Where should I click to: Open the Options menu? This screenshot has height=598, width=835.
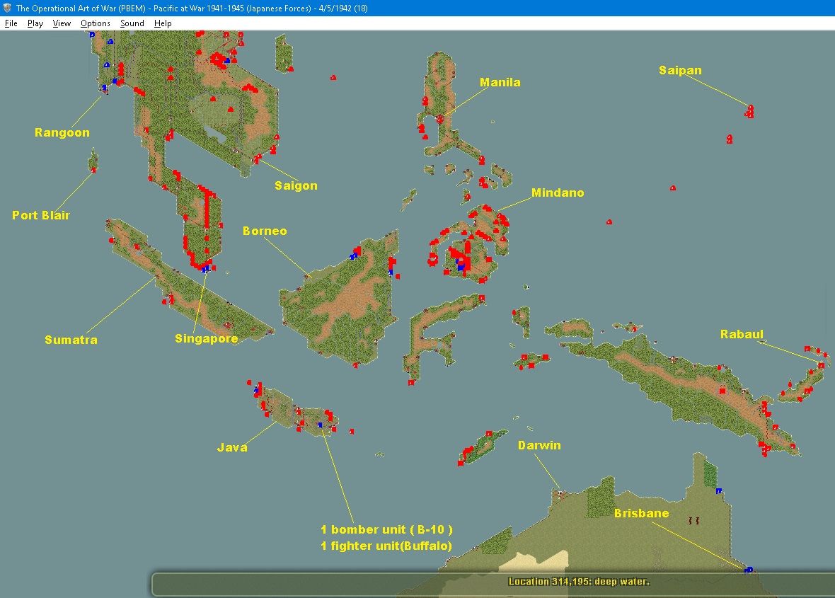(96, 23)
